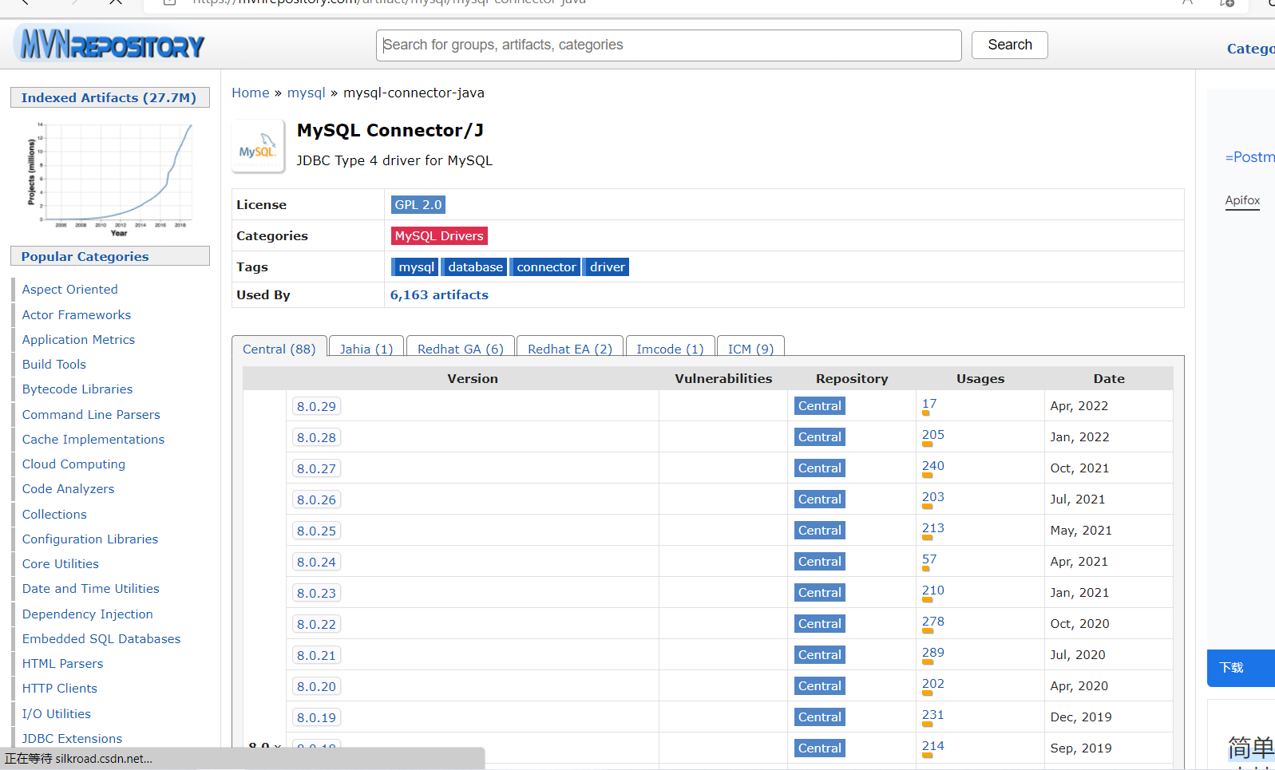Open version 8.0.23

pyautogui.click(x=316, y=593)
